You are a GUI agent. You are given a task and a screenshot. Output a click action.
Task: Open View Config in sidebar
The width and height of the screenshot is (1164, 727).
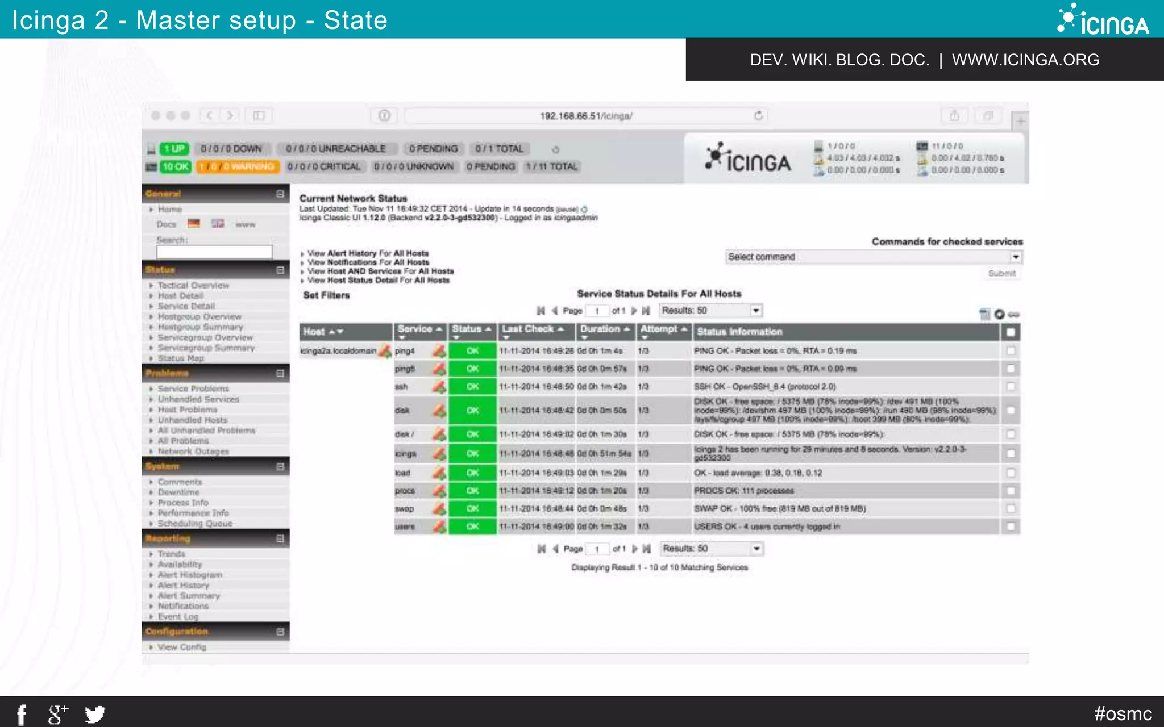pyautogui.click(x=182, y=647)
